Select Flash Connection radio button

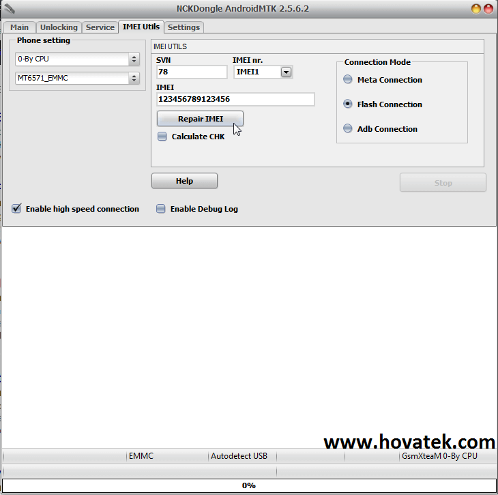348,104
